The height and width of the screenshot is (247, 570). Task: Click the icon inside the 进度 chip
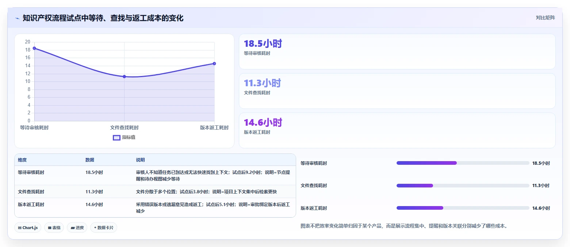pos(73,228)
